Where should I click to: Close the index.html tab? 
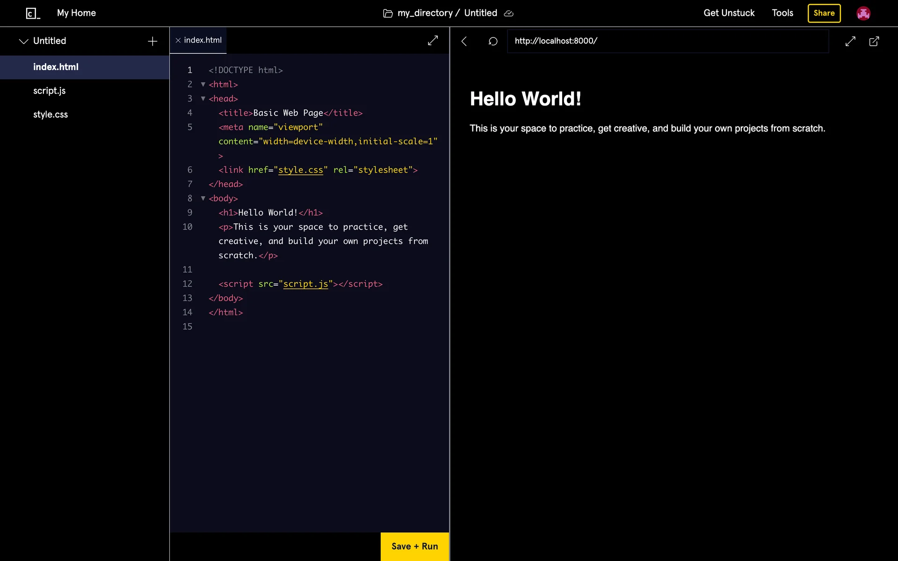pyautogui.click(x=178, y=41)
